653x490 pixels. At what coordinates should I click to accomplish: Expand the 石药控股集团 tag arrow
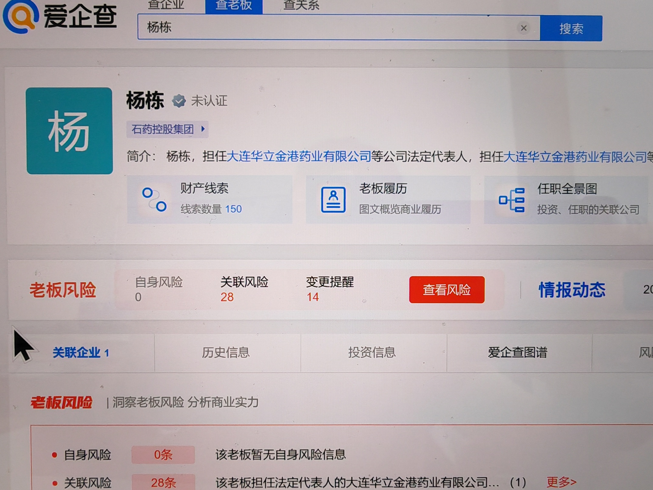pos(203,129)
